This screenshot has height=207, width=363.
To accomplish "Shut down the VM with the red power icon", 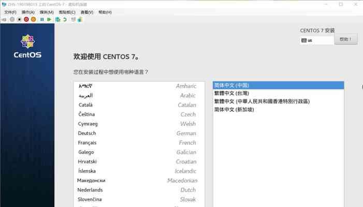I will (x=26, y=20).
